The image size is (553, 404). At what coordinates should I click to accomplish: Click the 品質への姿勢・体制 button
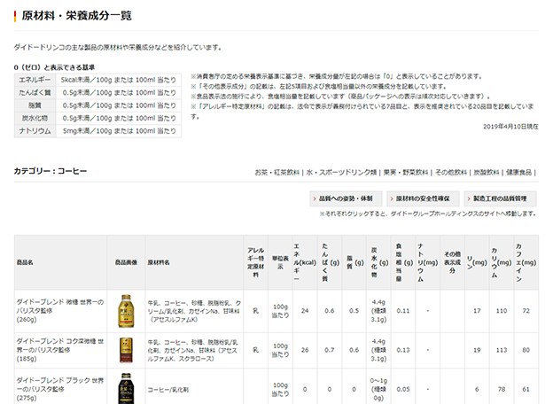click(347, 198)
